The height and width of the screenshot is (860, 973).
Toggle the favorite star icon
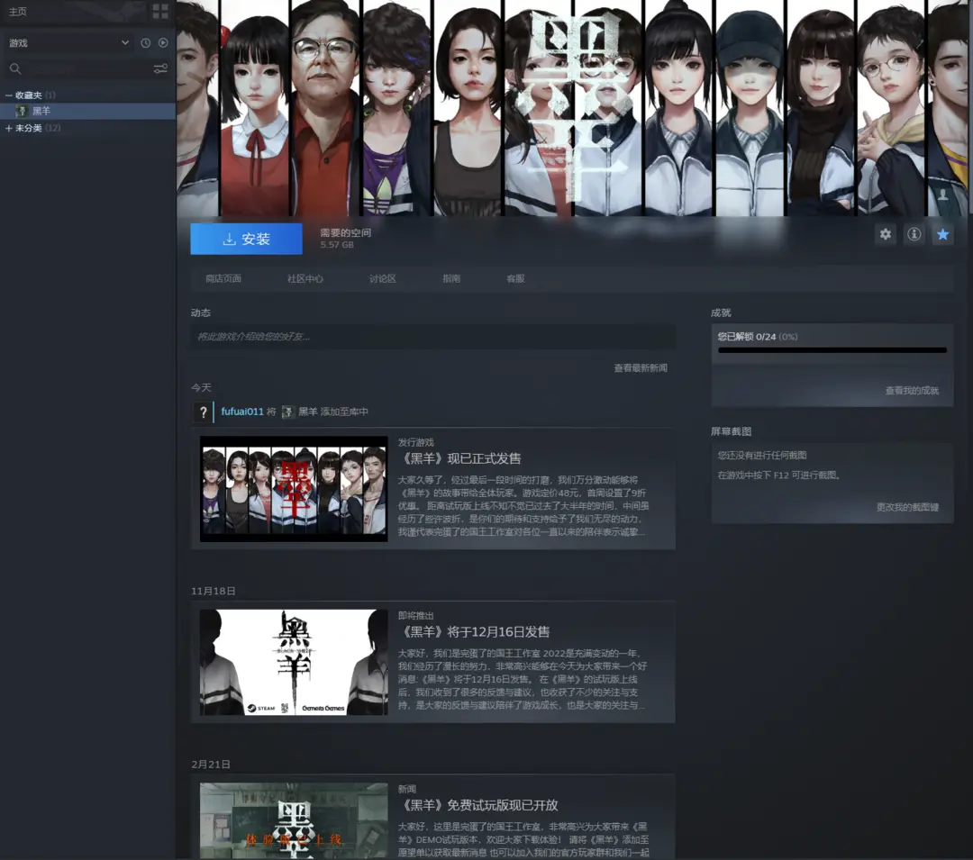coord(942,234)
